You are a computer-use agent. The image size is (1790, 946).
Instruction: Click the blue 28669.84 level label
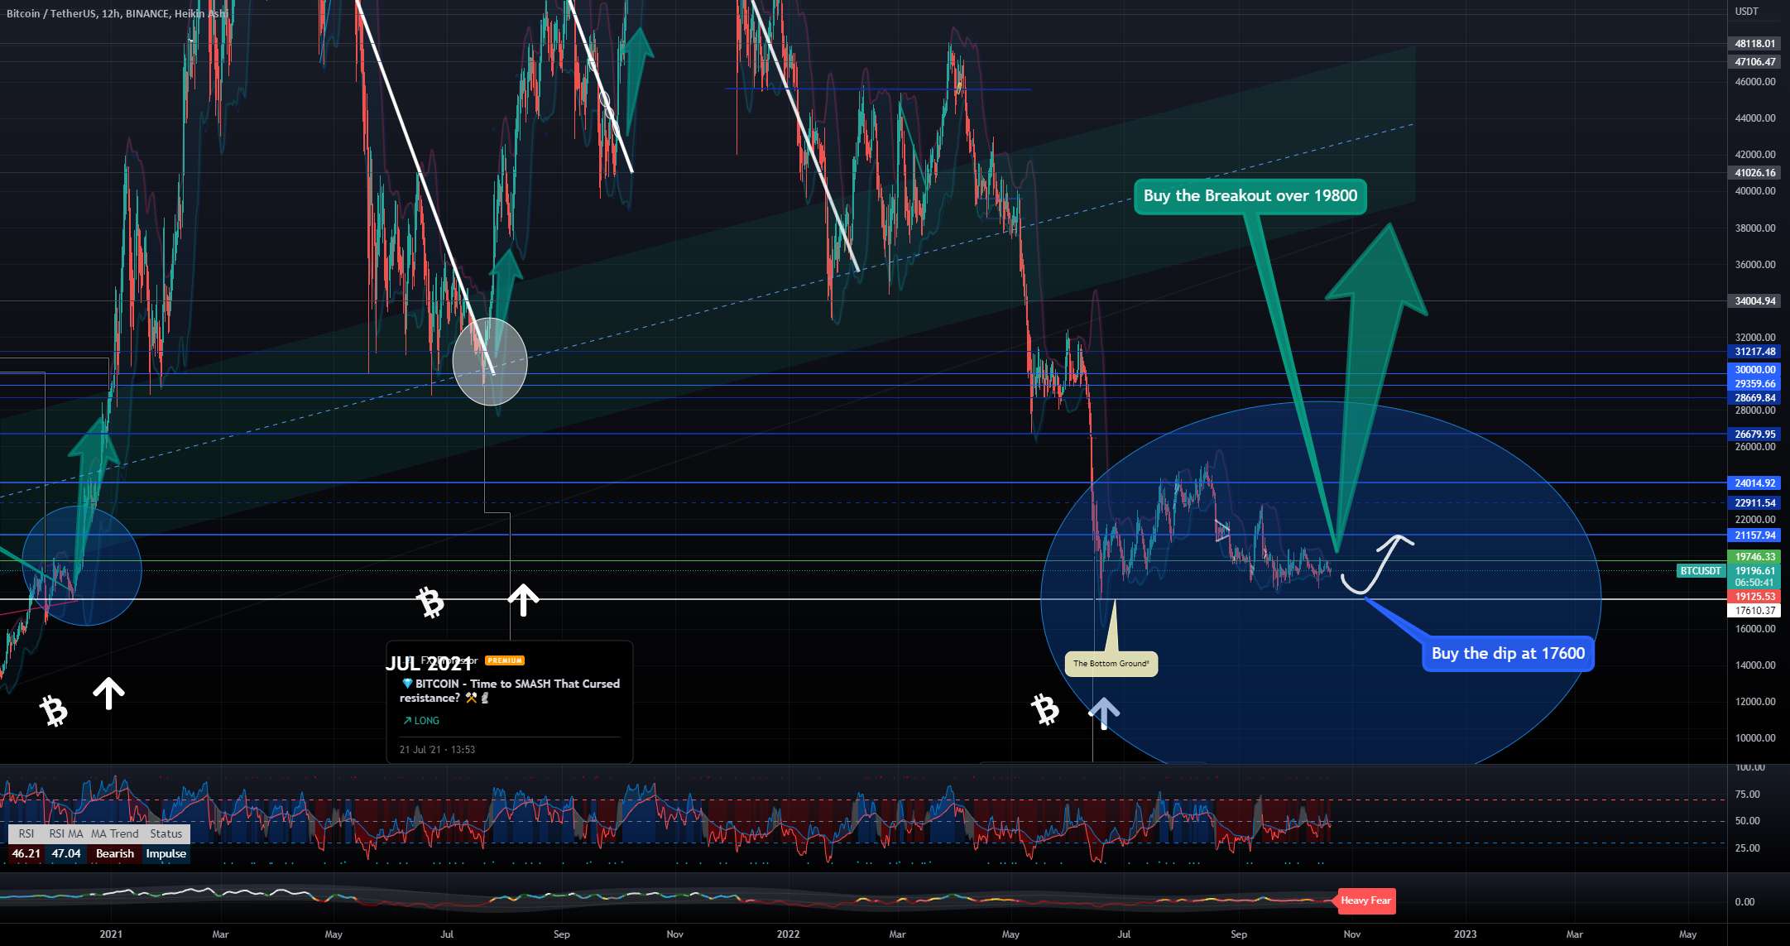click(1754, 398)
